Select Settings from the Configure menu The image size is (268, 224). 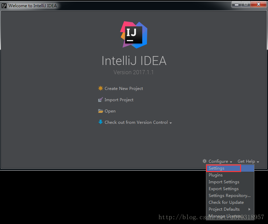[x=230, y=168]
